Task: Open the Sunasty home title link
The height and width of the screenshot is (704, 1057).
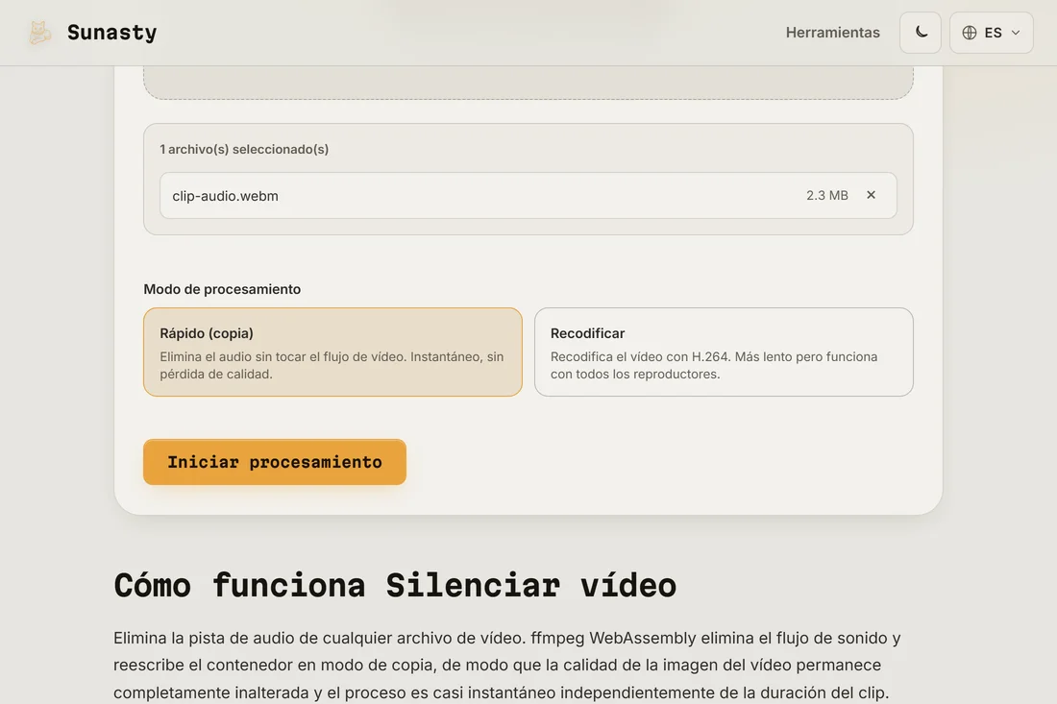Action: pyautogui.click(x=111, y=33)
